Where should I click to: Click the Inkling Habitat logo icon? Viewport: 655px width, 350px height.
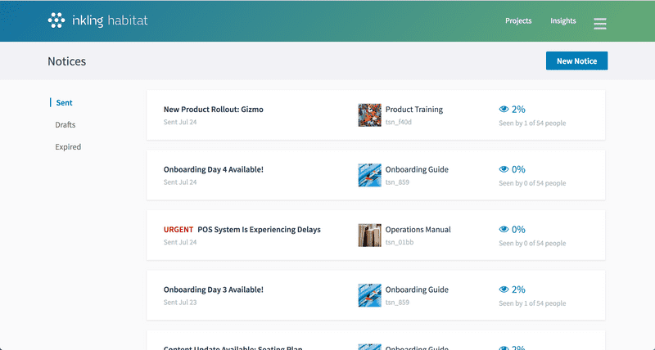56,20
